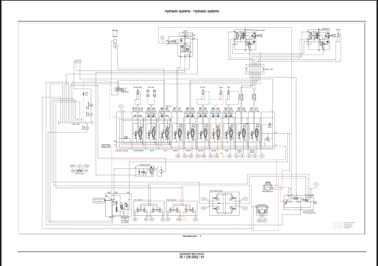Click the Left Joystick valve block
This screenshot has width=378, height=266.
click(148, 209)
